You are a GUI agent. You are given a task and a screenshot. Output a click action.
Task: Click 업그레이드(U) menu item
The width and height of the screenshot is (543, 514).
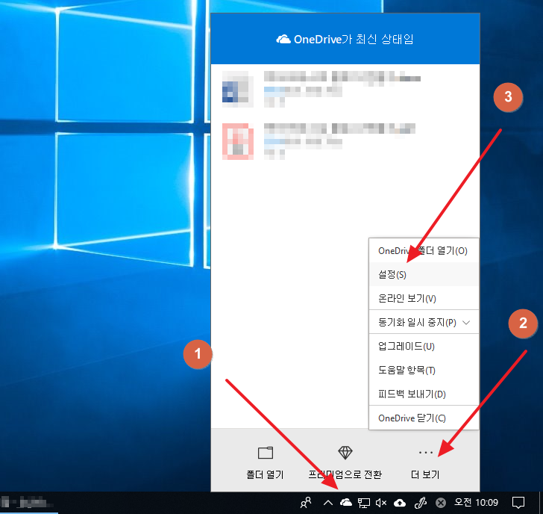click(424, 346)
